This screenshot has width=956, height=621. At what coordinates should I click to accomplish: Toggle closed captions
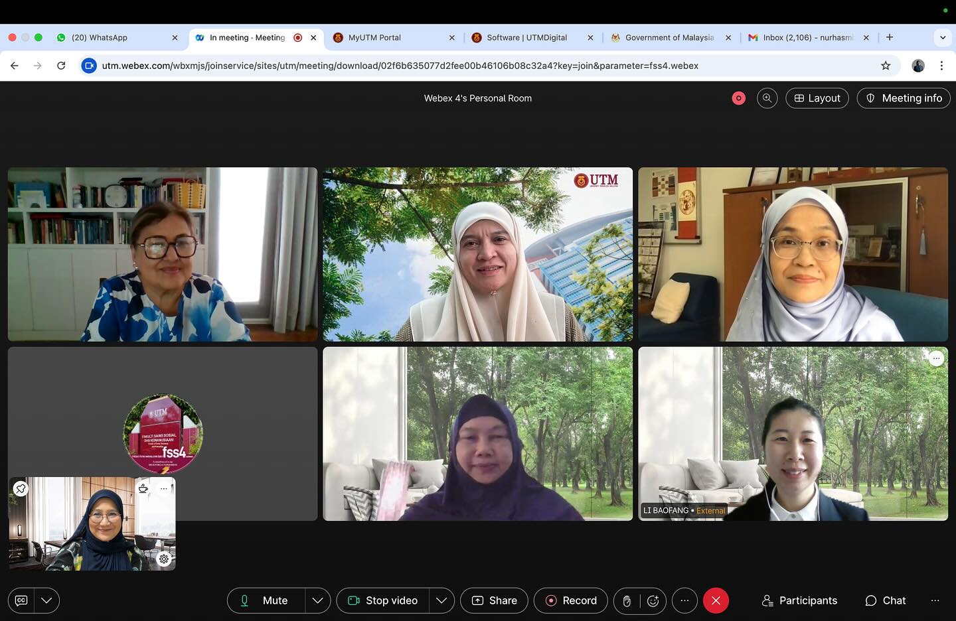[x=21, y=600]
